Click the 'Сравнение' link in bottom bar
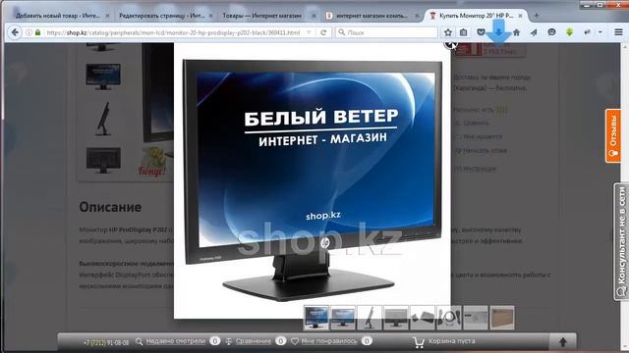Viewport: 629px width, 353px height. point(254,341)
